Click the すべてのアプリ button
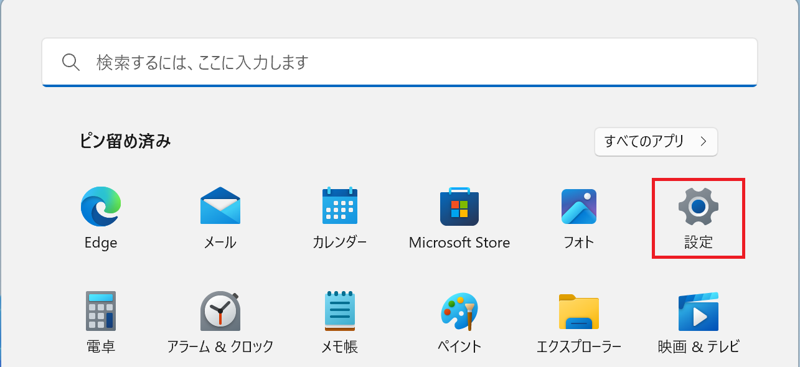Screen dimensions: 800x367 [656, 141]
